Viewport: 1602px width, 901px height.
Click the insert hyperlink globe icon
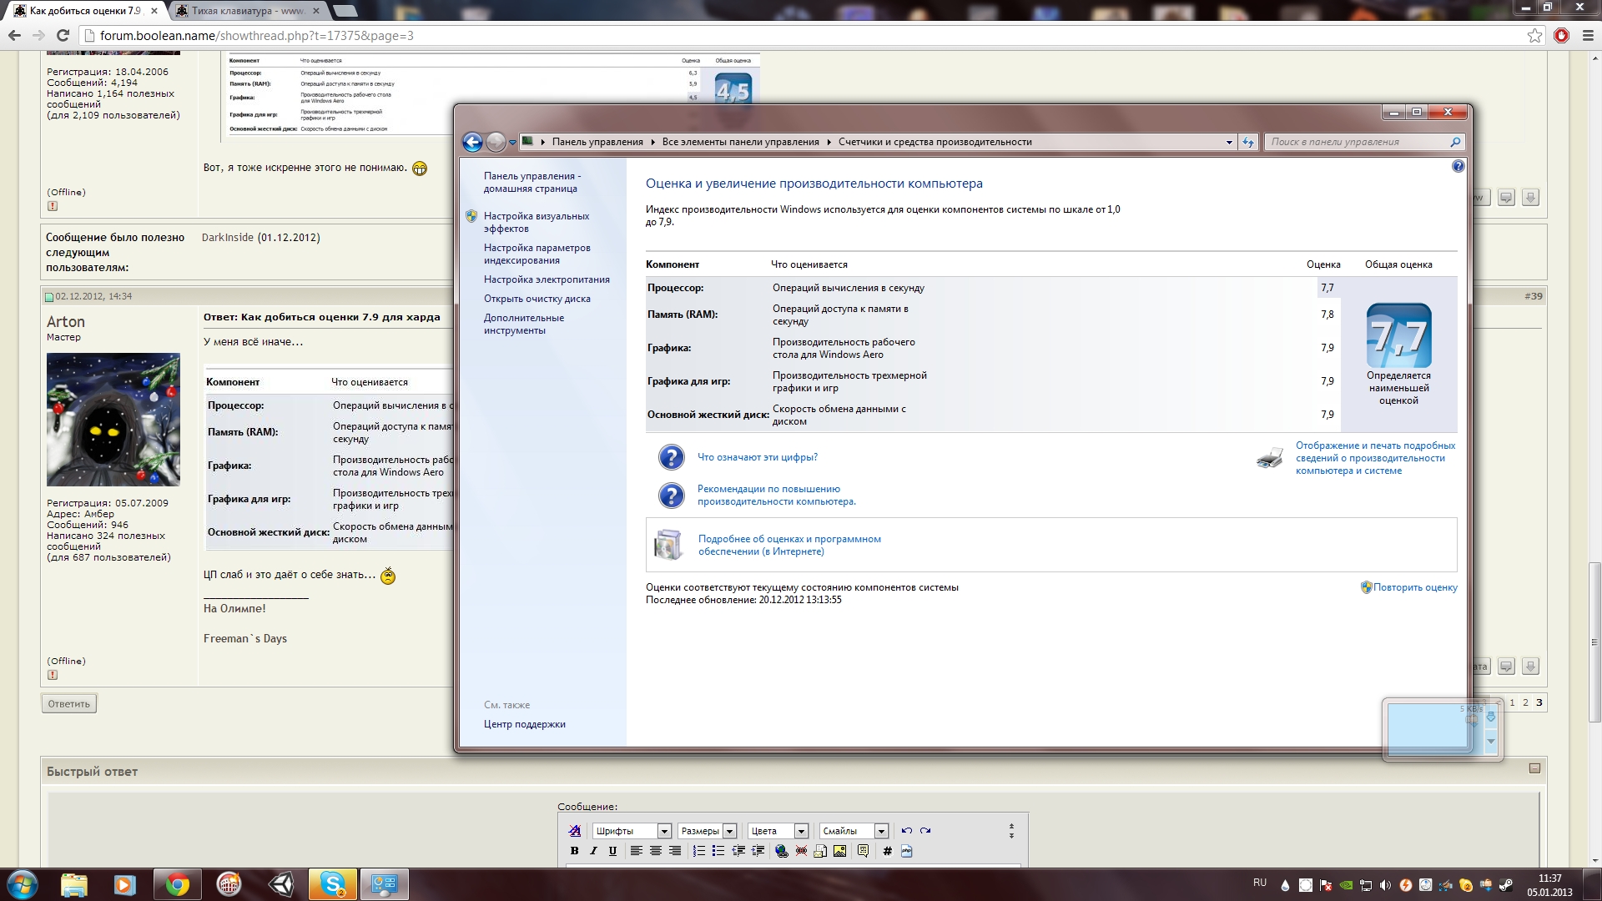781,851
